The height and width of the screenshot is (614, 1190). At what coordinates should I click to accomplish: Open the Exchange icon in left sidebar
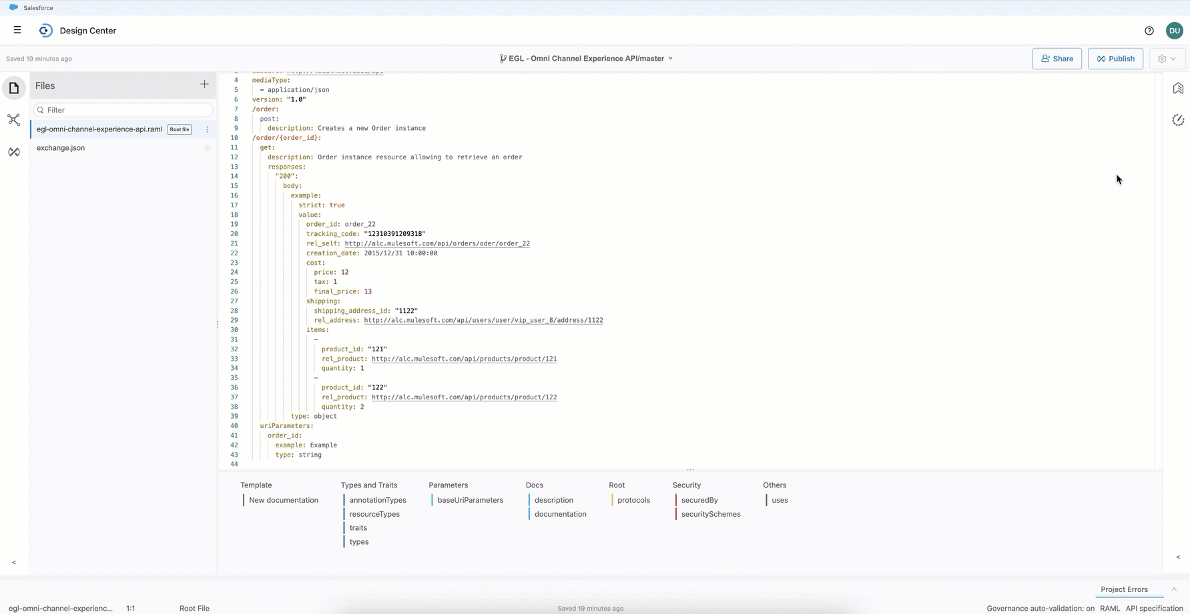pos(14,152)
